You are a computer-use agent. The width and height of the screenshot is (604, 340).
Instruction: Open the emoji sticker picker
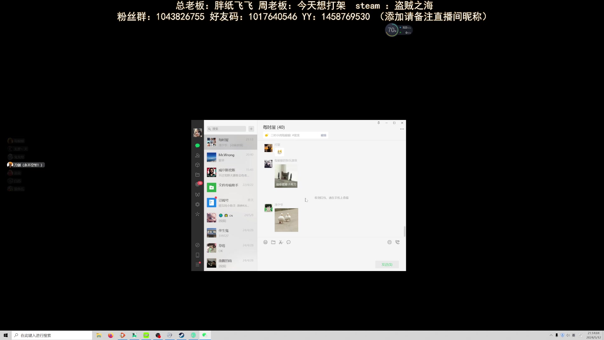pyautogui.click(x=266, y=242)
